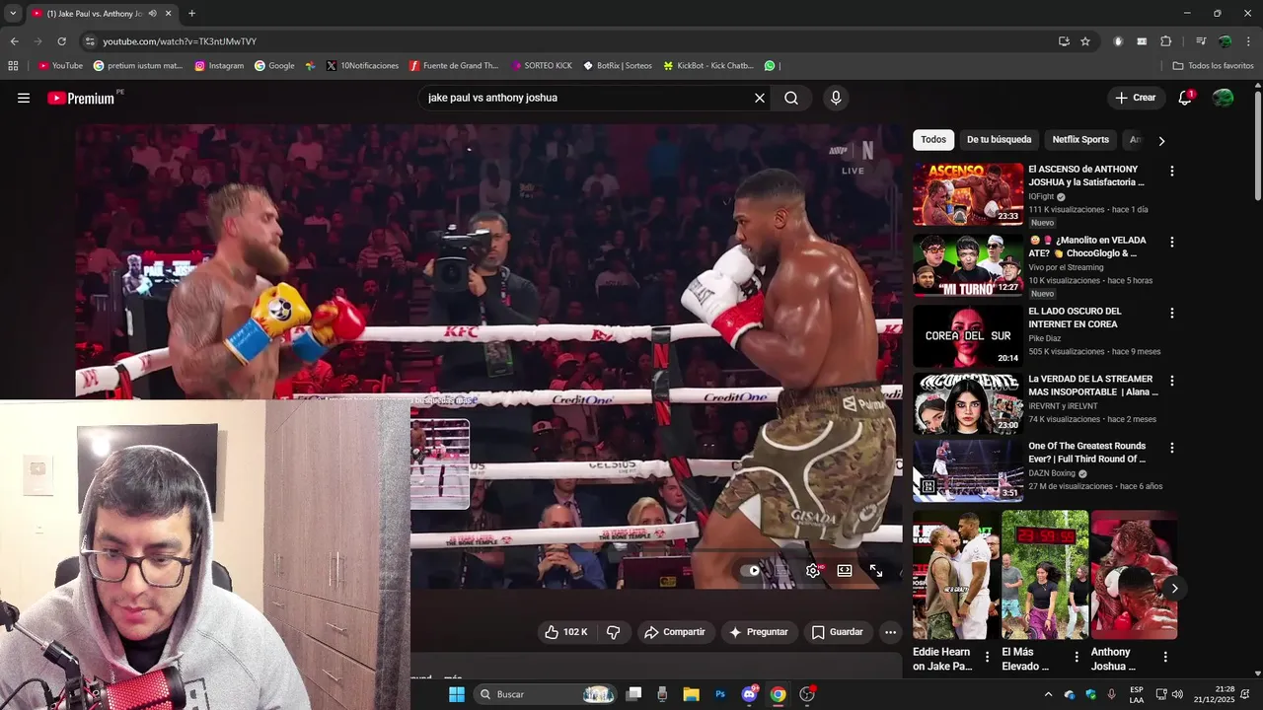Mute tab audio via speaker icon
The height and width of the screenshot is (710, 1263).
pyautogui.click(x=152, y=14)
